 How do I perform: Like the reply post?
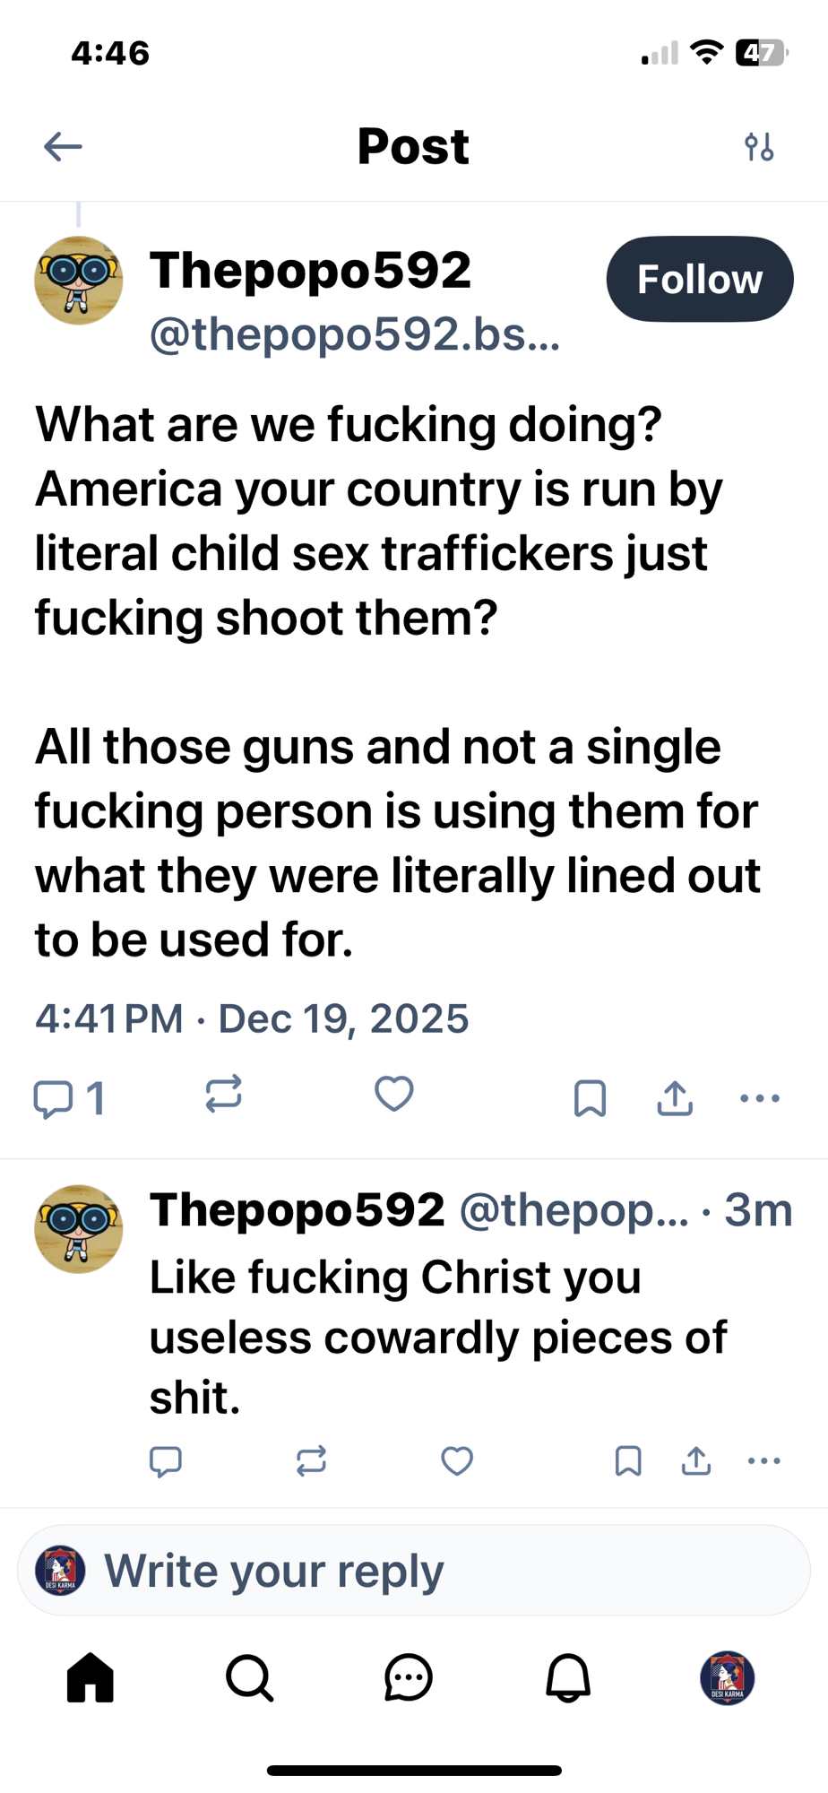(x=457, y=1461)
